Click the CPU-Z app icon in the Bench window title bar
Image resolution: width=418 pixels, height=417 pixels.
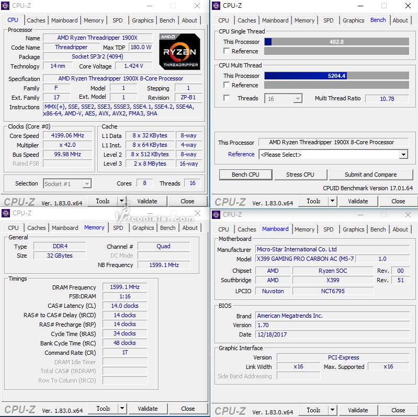pyautogui.click(x=216, y=6)
